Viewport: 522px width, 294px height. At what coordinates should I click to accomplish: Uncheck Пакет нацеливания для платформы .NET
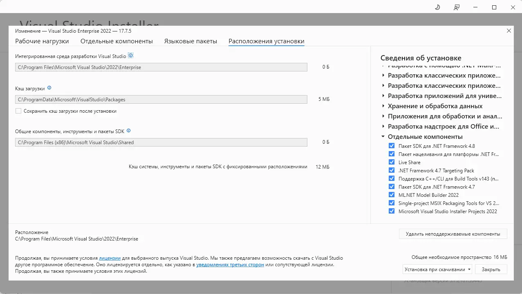coord(392,154)
